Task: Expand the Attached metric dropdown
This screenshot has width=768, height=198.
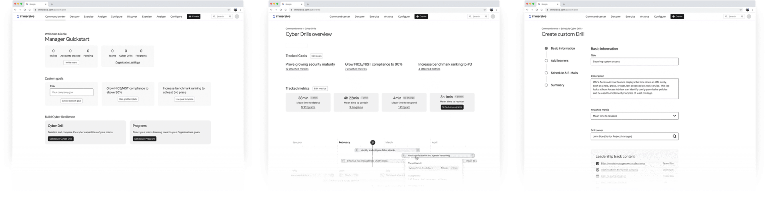Action: click(634, 116)
